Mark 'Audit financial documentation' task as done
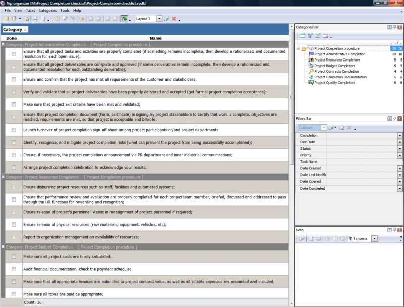 tap(14, 269)
